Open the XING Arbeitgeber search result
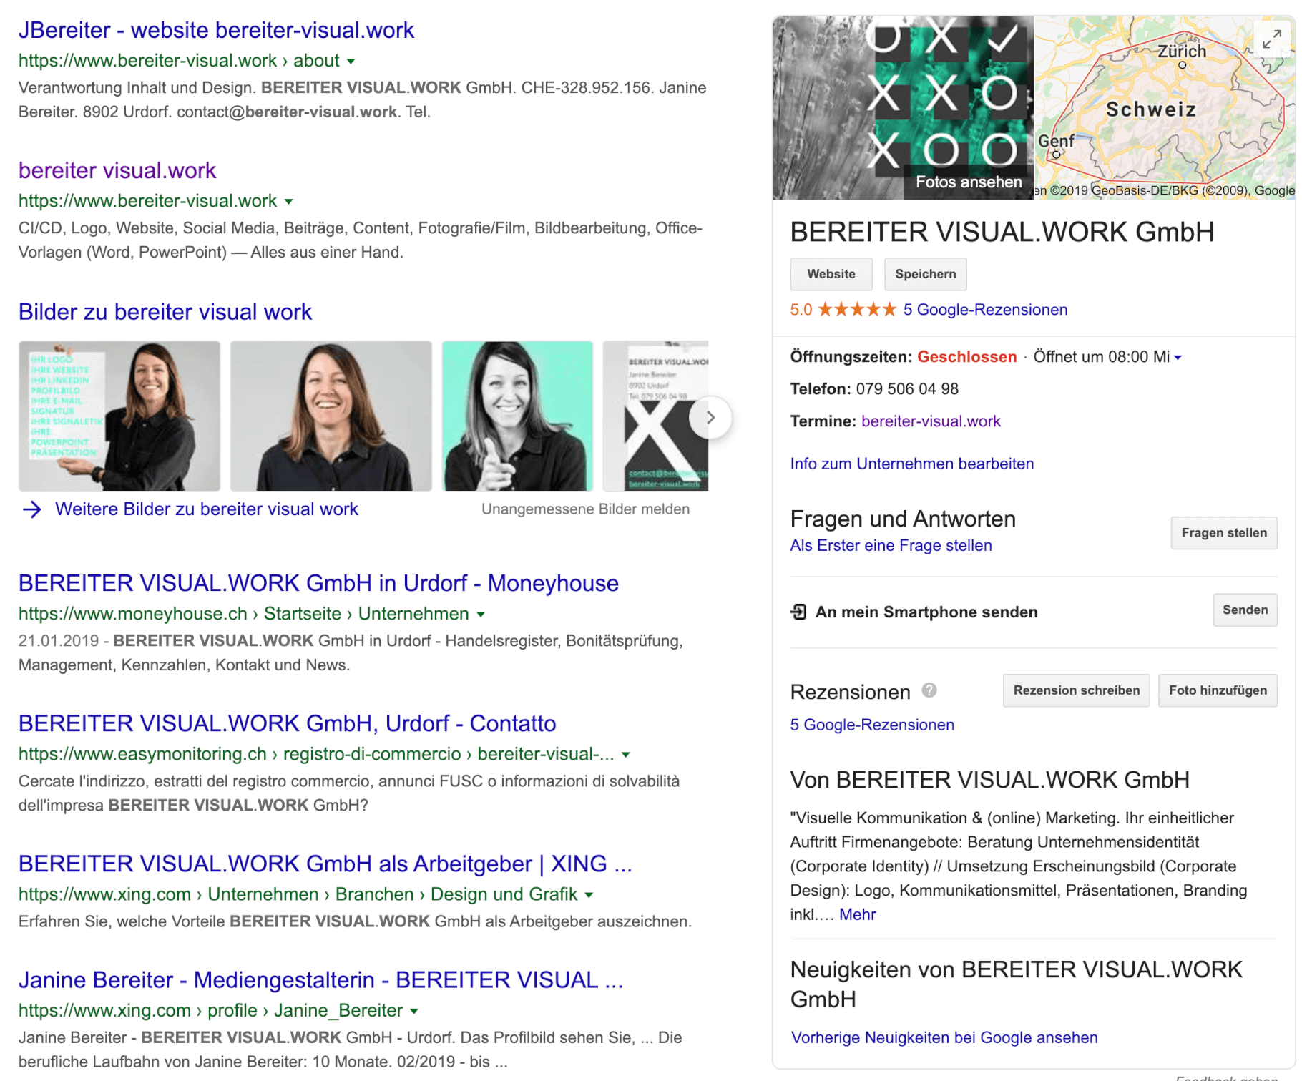 coord(325,864)
